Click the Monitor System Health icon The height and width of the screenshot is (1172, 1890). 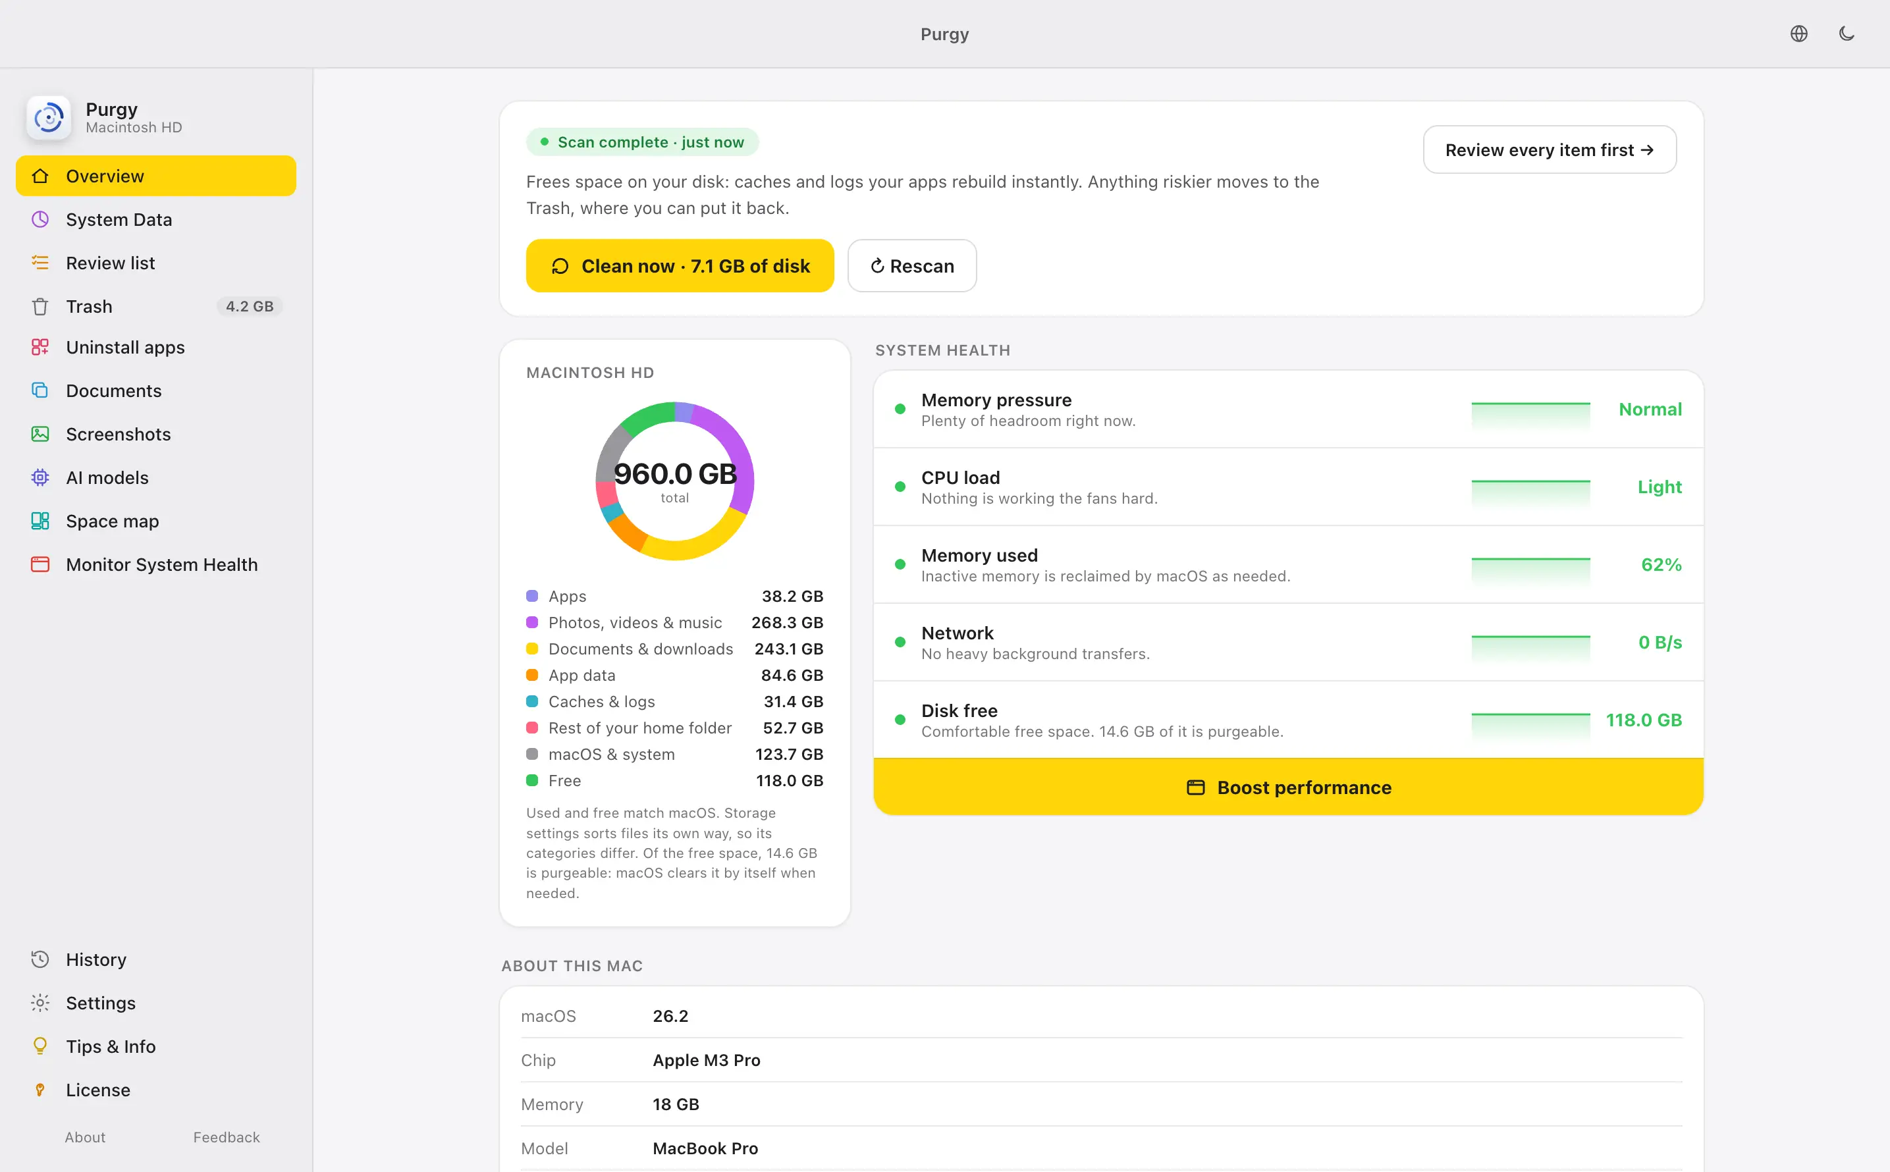[x=40, y=564]
